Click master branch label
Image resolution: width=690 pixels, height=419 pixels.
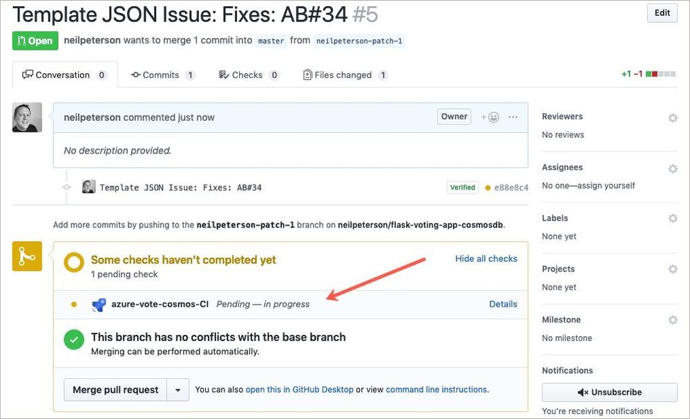pyautogui.click(x=271, y=41)
